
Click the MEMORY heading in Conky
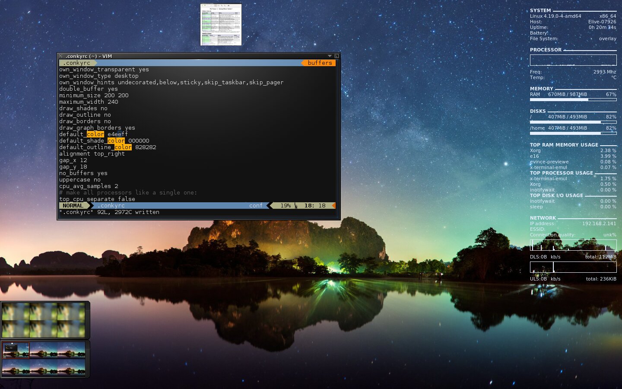pyautogui.click(x=542, y=89)
